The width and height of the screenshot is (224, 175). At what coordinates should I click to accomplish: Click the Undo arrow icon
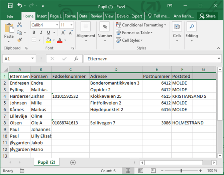(x=20, y=6)
